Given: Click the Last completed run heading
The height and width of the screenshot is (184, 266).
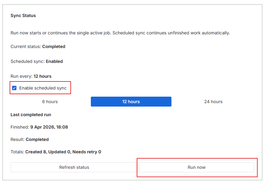Looking at the screenshot, I should [31, 114].
